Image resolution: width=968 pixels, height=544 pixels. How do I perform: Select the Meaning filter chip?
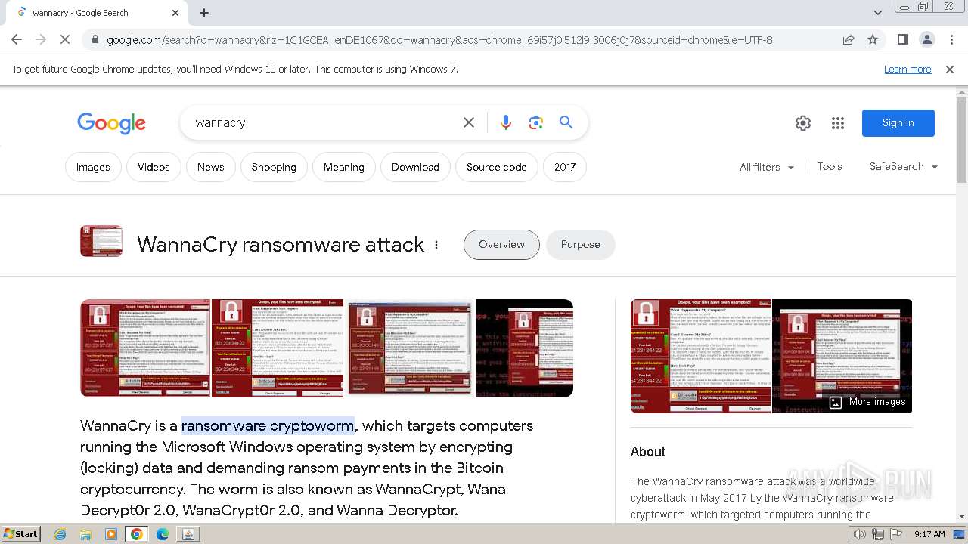[344, 167]
